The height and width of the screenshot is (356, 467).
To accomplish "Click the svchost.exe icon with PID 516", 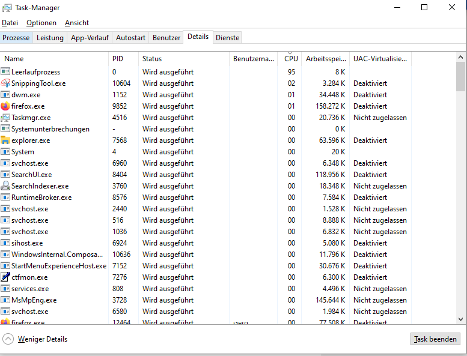I will [5, 220].
